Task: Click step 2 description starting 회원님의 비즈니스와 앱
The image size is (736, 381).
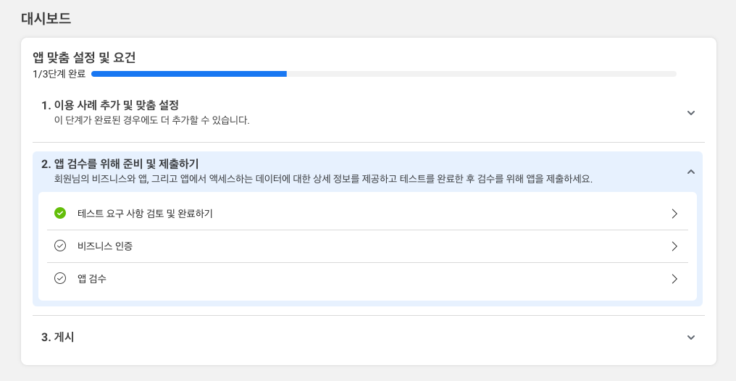Action: tap(323, 179)
